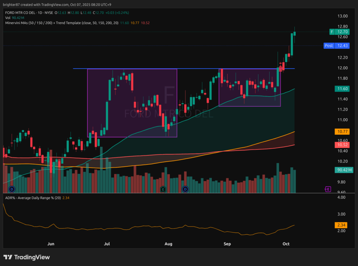Click the earnings E marker before August
The width and height of the screenshot is (358, 266).
pyautogui.click(x=163, y=189)
